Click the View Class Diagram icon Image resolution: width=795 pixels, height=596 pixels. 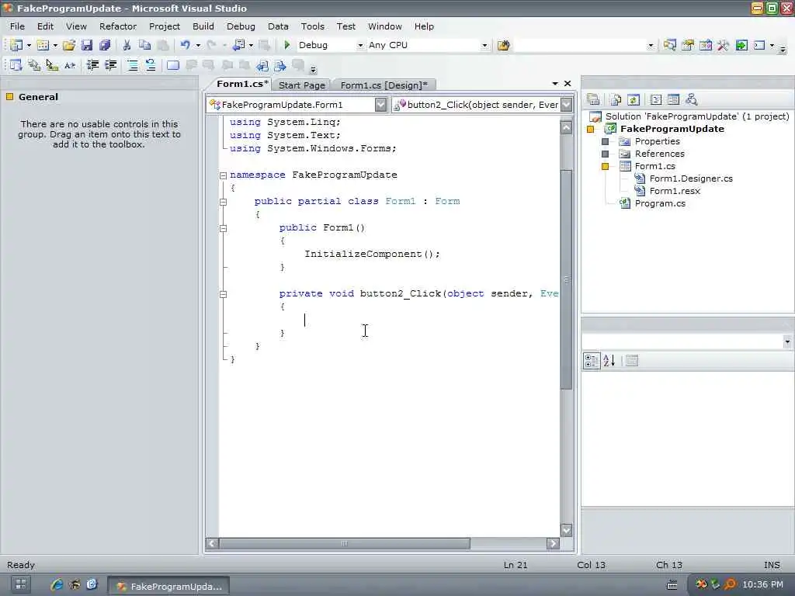click(692, 100)
